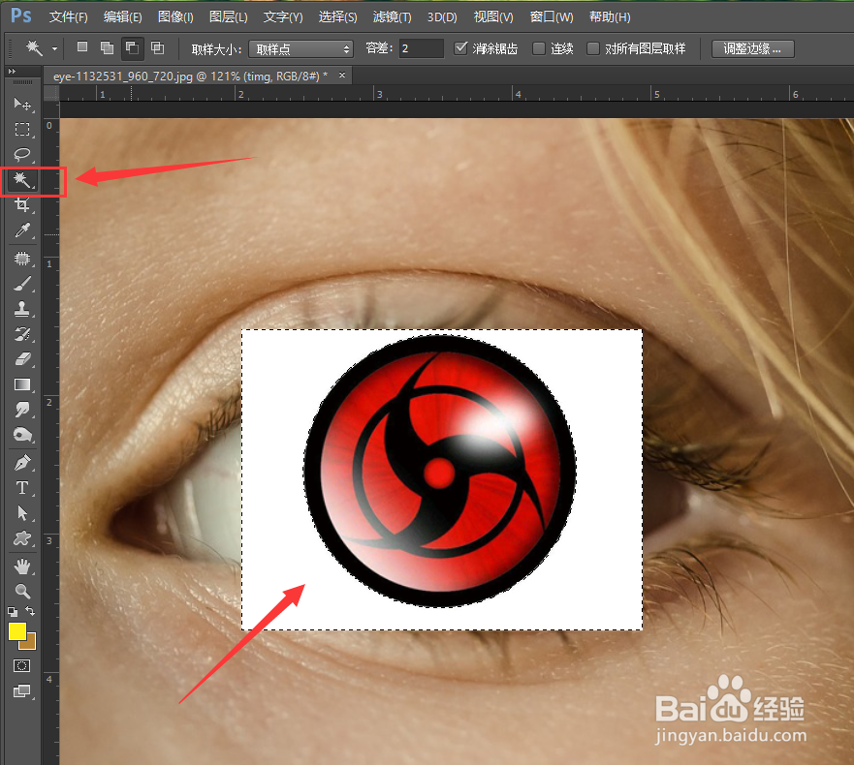854x765 pixels.
Task: Open brown background color picker
Action: (30, 644)
